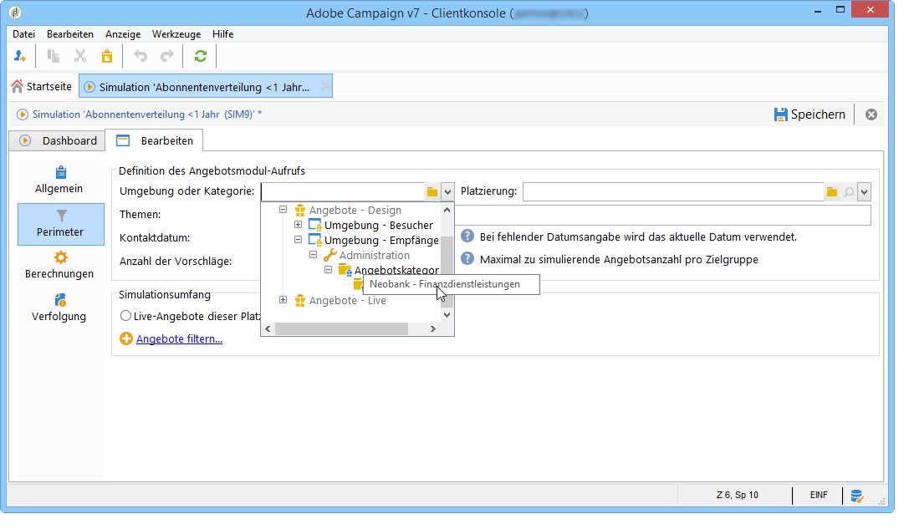
Task: Click the green refresh icon
Action: [x=201, y=56]
